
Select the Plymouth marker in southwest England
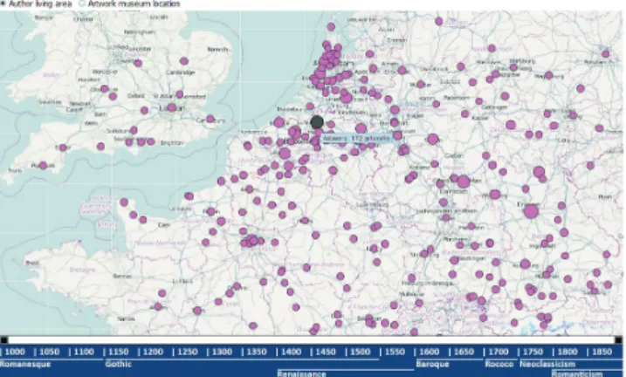coord(43,165)
